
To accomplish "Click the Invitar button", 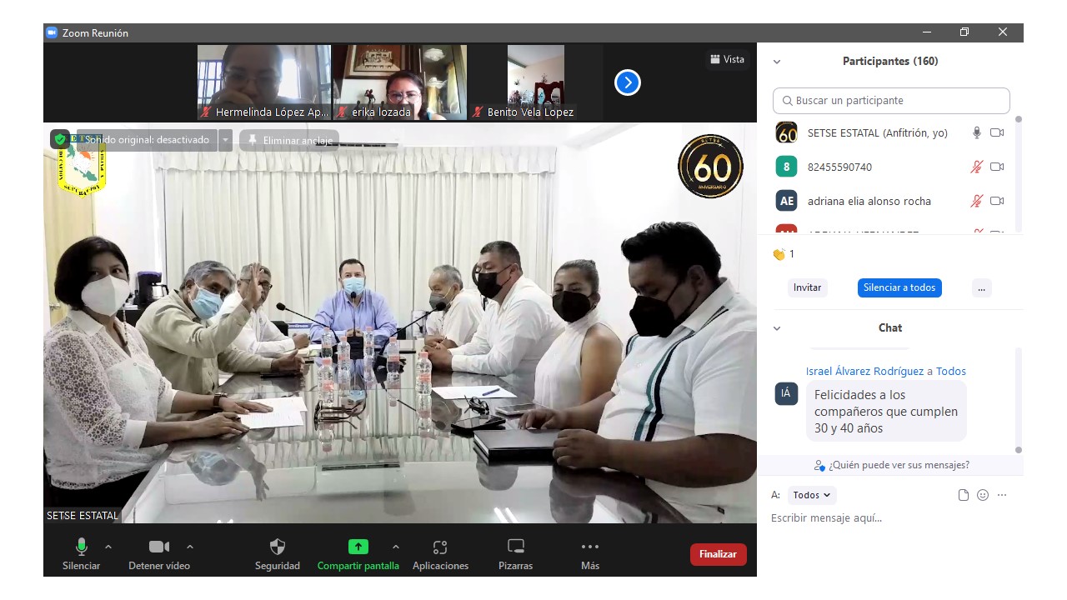I will point(807,287).
